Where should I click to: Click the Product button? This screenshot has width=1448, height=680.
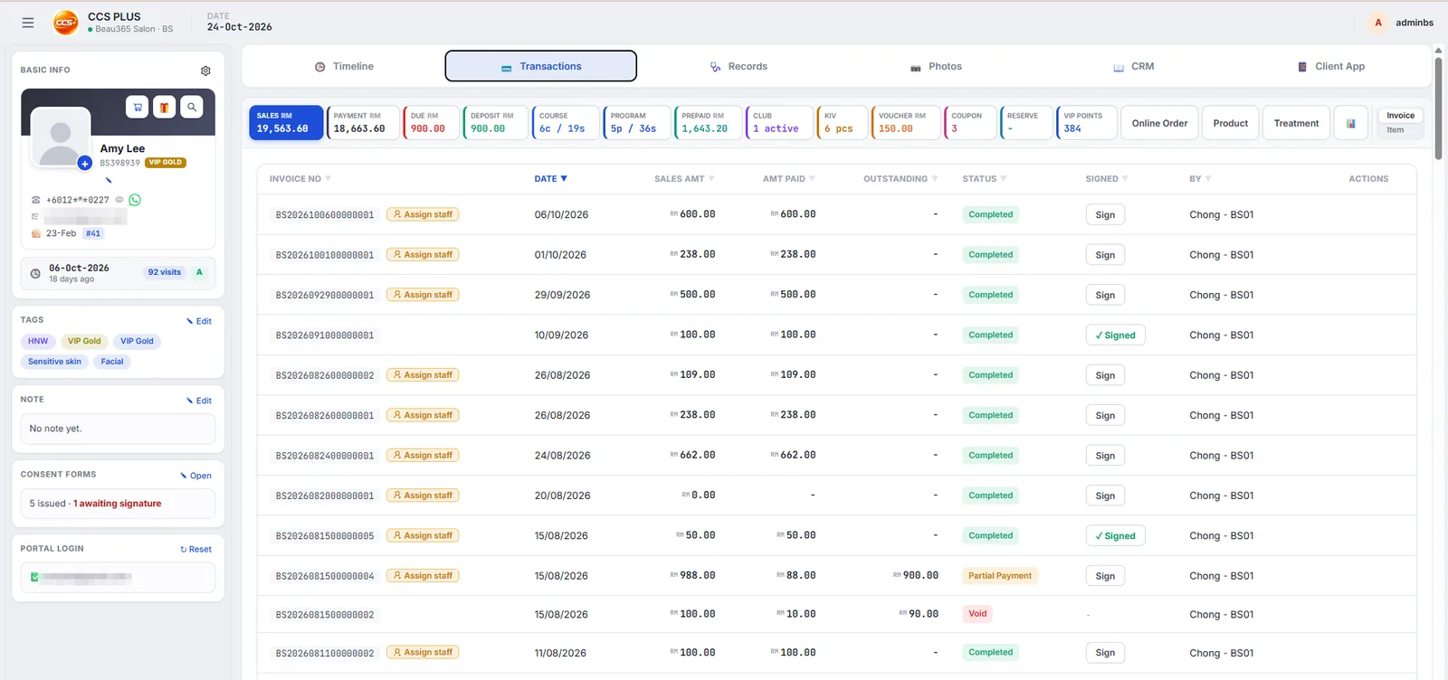click(x=1230, y=123)
